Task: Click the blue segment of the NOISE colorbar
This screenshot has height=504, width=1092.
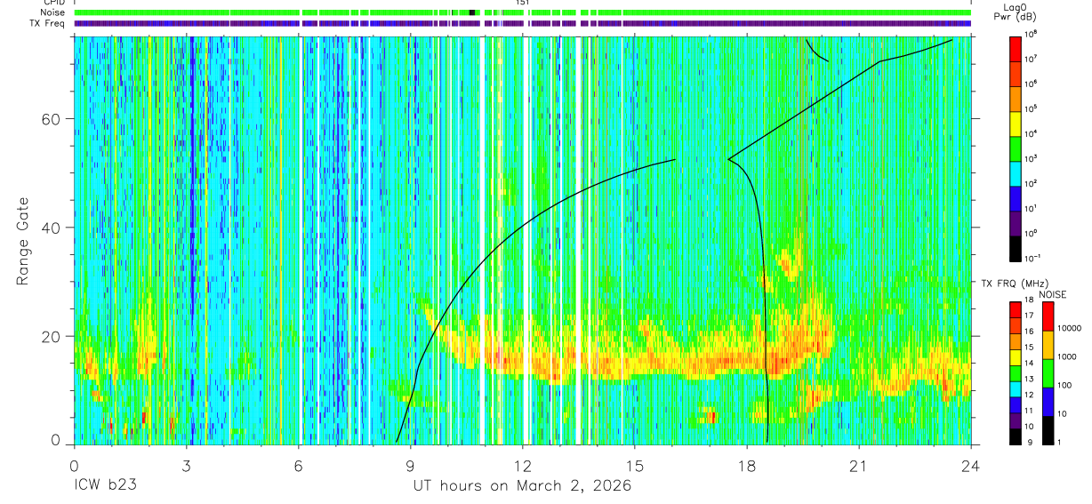Action: pyautogui.click(x=1048, y=402)
